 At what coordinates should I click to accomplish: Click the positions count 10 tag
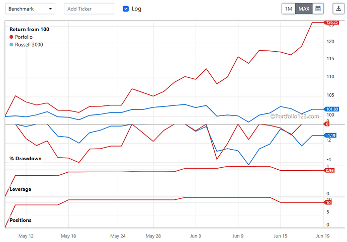[328, 202]
